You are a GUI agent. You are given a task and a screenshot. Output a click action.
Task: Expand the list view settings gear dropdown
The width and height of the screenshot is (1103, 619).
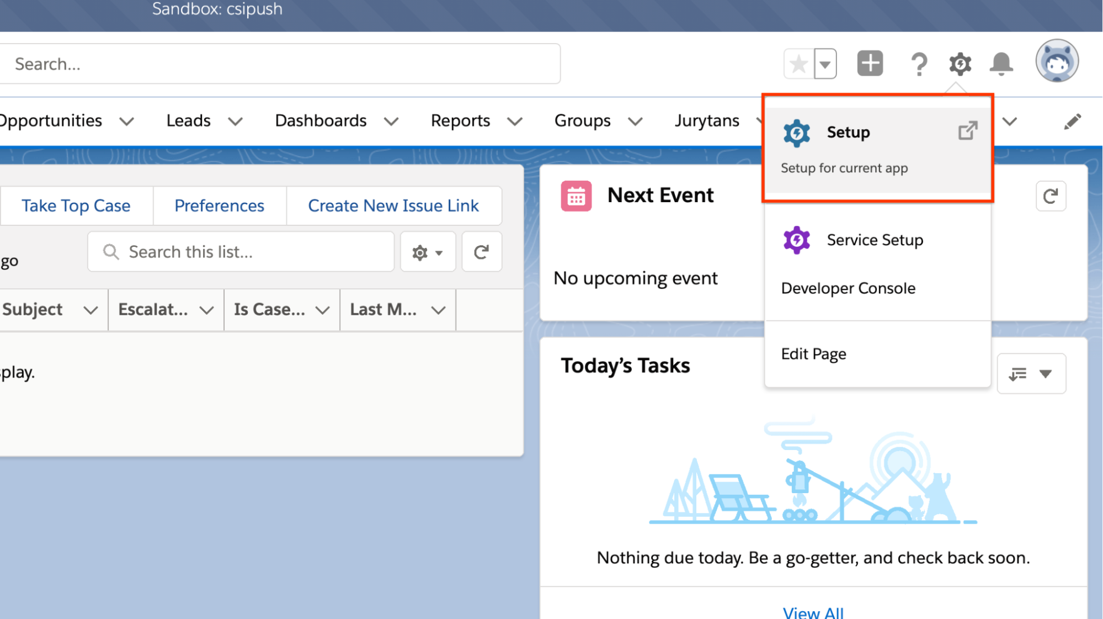click(427, 251)
